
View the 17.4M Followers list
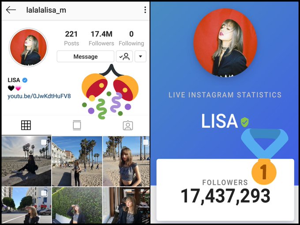[101, 38]
